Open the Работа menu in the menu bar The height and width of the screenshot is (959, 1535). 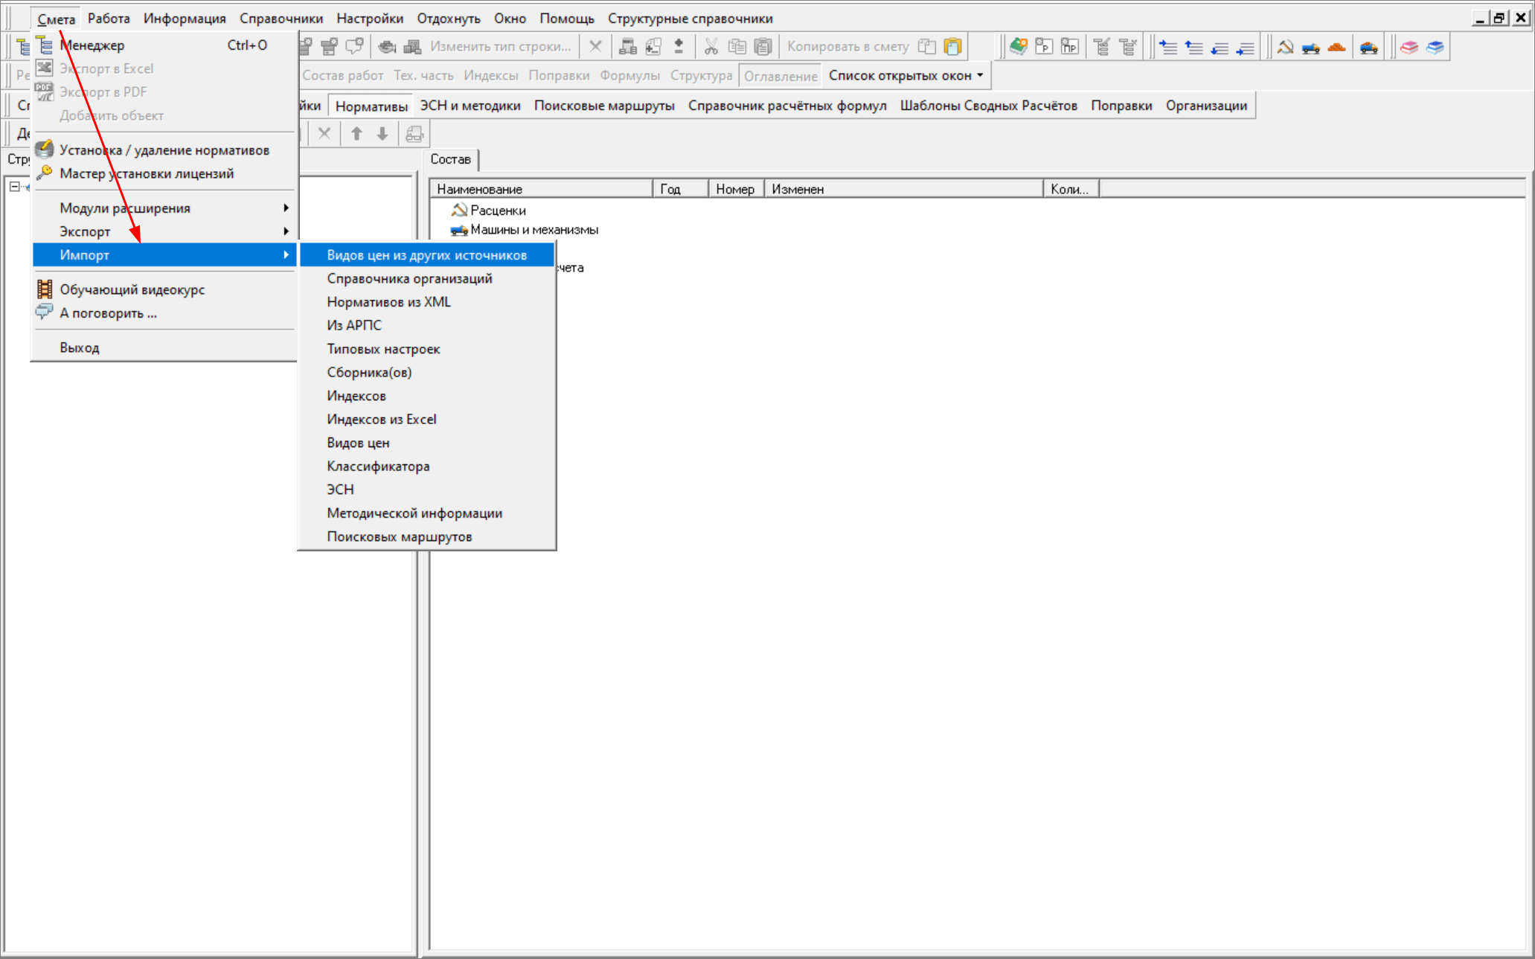(x=109, y=19)
